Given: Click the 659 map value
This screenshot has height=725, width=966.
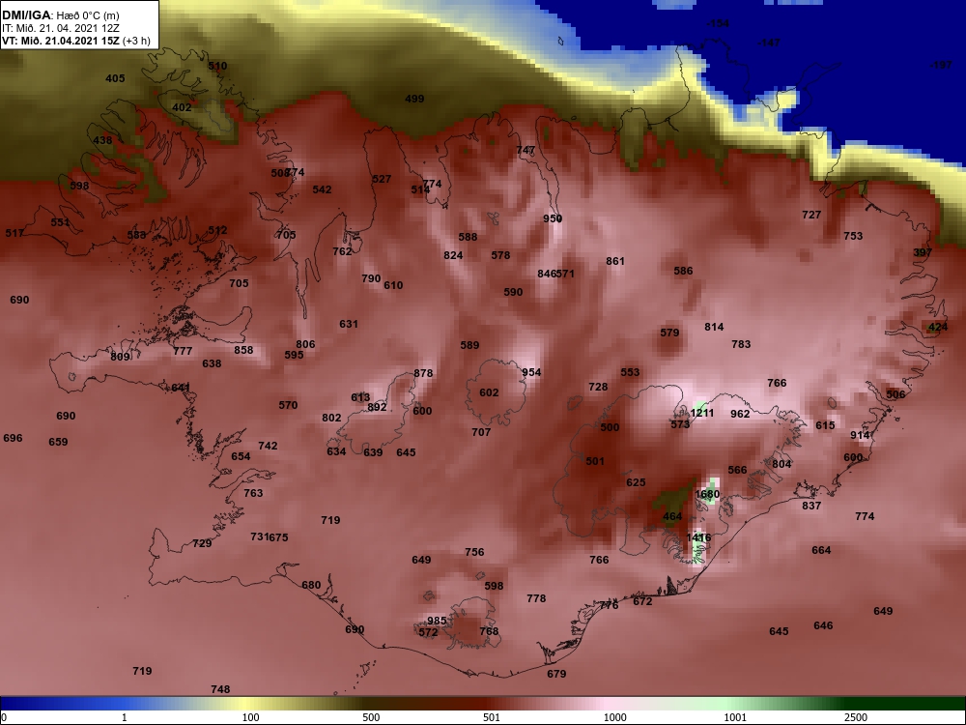Looking at the screenshot, I should pos(59,442).
